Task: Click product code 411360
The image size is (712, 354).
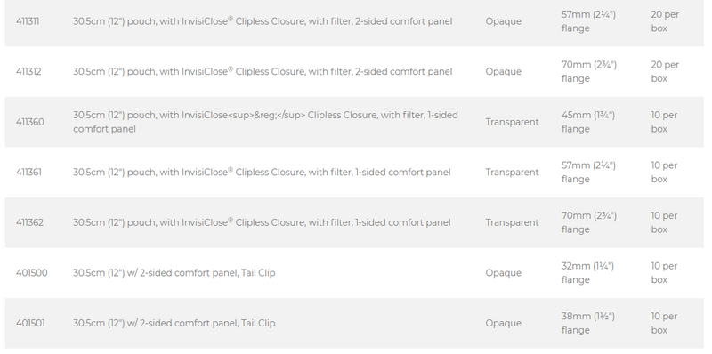Action: pyautogui.click(x=30, y=122)
